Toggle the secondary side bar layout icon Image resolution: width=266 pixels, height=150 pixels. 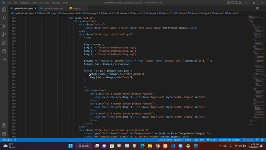236,2
